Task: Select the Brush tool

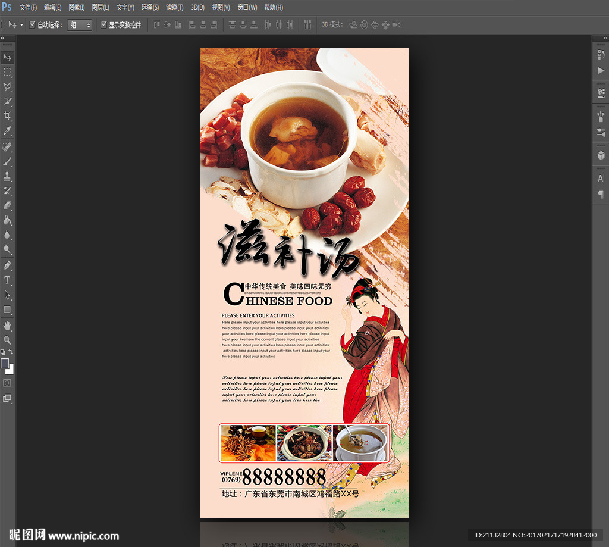Action: point(7,162)
